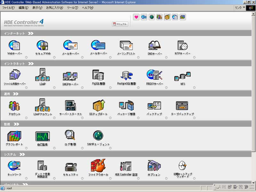Open the LDAPアカウント icon
The width and height of the screenshot is (256, 192).
pos(43,105)
